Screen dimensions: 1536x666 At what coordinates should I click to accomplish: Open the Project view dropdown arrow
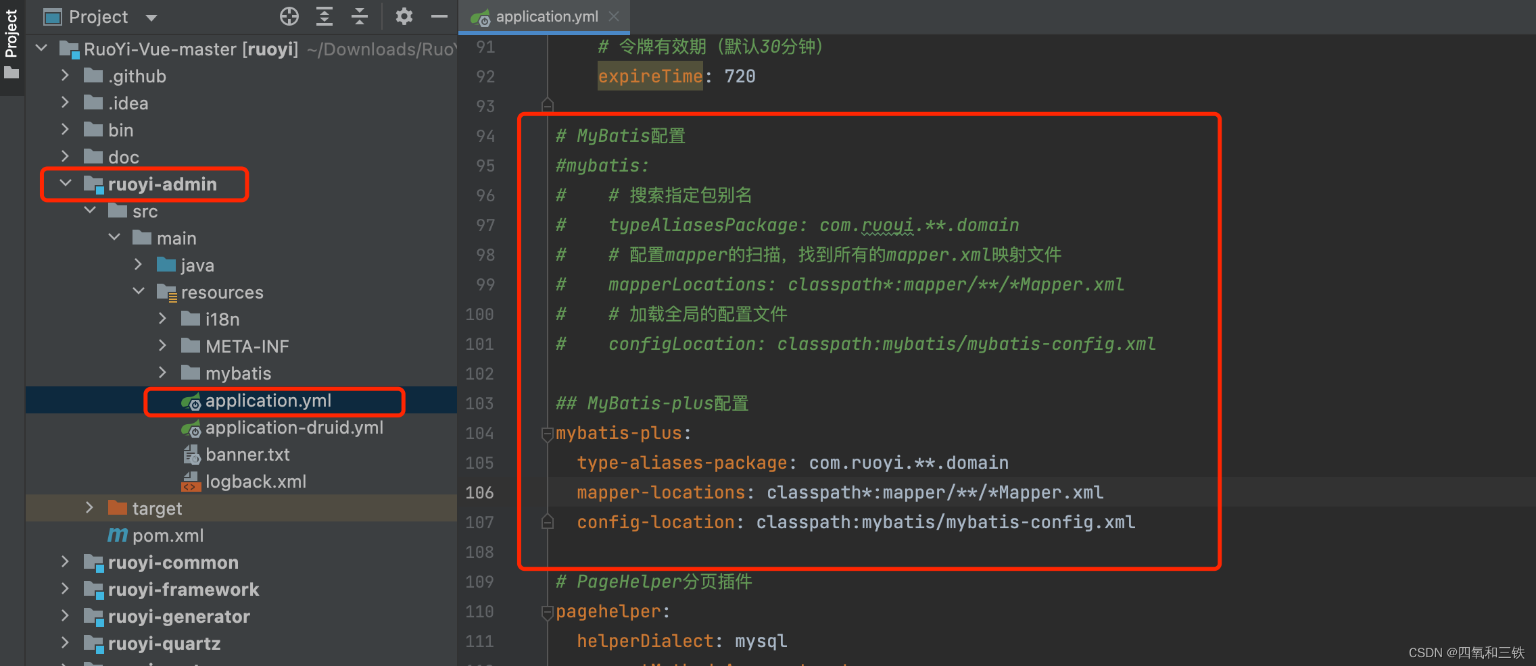pos(151,18)
